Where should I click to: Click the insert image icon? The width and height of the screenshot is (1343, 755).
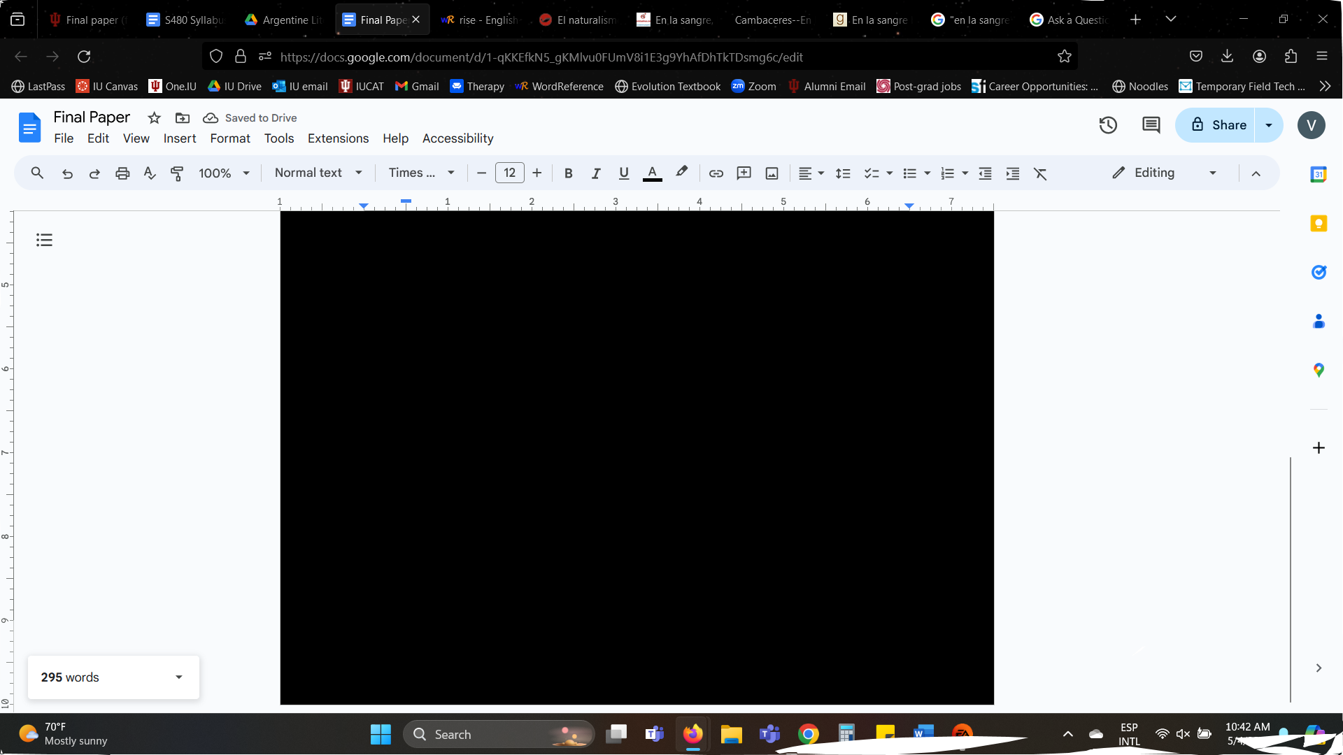click(772, 173)
